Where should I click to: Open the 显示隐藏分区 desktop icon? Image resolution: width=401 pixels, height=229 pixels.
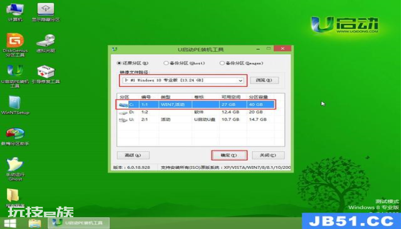[46, 12]
